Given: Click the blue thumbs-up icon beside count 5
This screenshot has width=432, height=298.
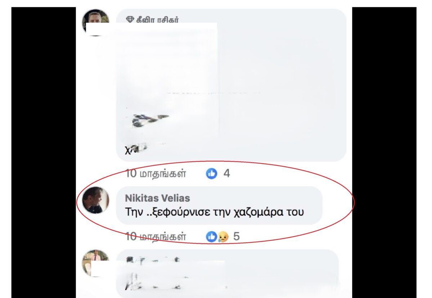Looking at the screenshot, I should point(211,237).
